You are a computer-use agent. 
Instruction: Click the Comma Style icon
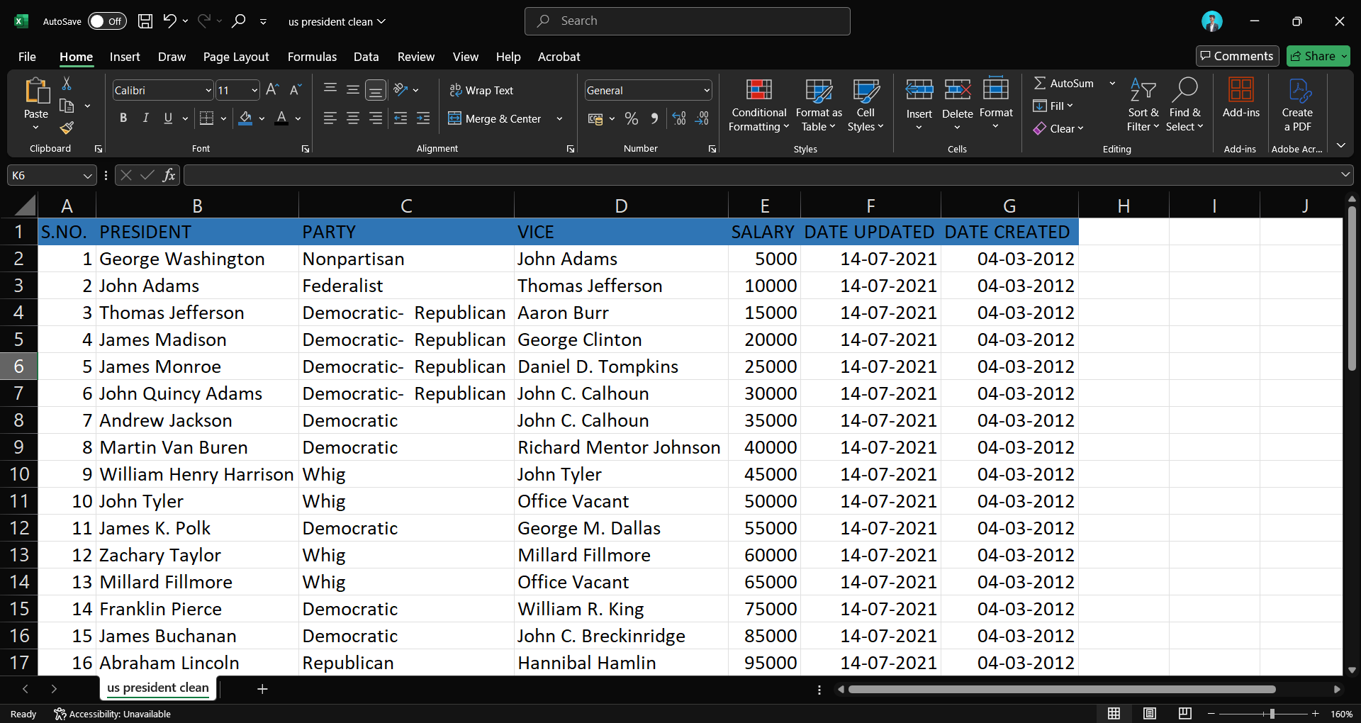point(654,119)
